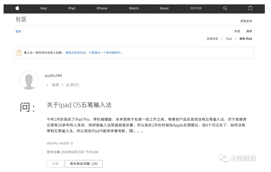Click 我也有此问题 (24) button
Viewport: 271px width, 172px height.
(84, 164)
